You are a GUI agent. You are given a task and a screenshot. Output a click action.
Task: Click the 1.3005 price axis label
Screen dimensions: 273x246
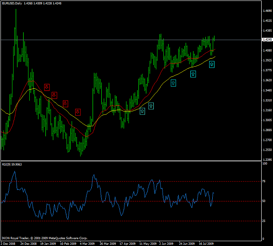pos(267,120)
